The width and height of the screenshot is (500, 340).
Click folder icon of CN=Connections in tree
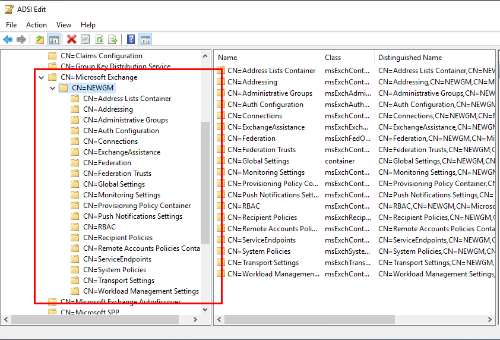75,141
